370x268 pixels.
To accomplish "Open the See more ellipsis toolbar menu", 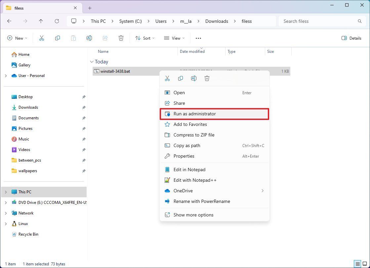I will coord(198,38).
